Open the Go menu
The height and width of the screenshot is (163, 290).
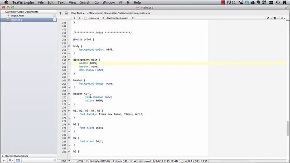(x=97, y=2)
